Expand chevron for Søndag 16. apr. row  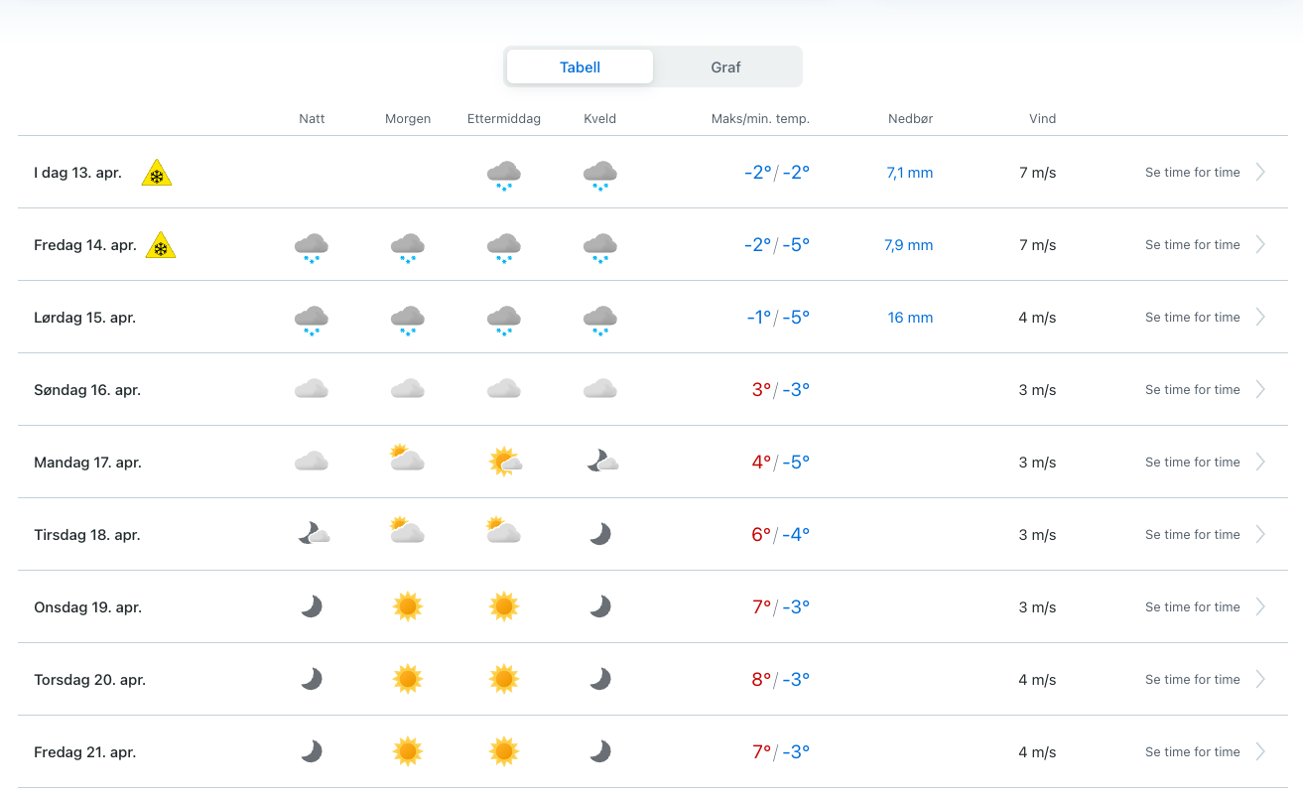1260,390
